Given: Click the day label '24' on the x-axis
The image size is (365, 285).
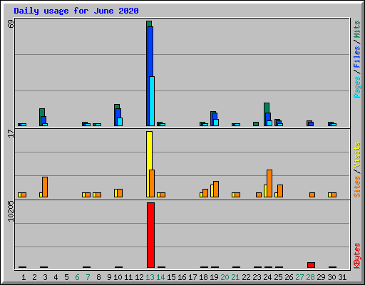Looking at the screenshot, I should [267, 277].
